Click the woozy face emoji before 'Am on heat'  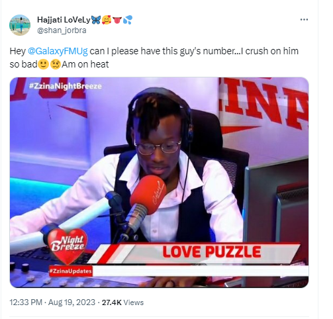[56, 65]
